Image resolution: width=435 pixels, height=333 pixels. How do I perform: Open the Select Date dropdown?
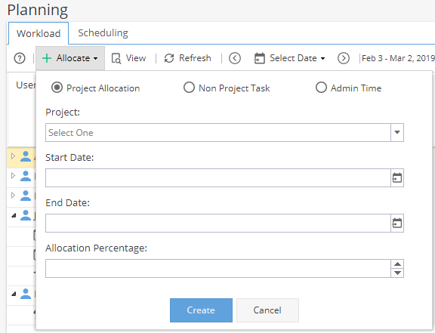coord(289,58)
